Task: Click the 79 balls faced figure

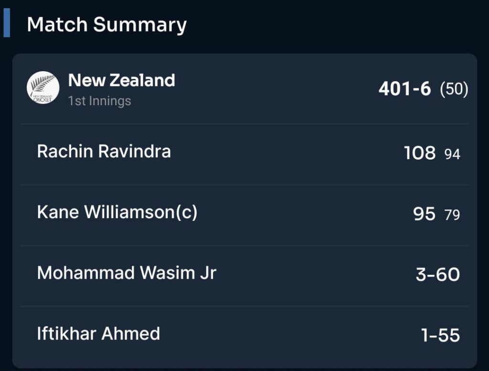Action: tap(452, 215)
